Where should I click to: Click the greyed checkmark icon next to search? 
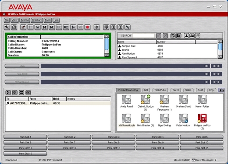coord(165,36)
